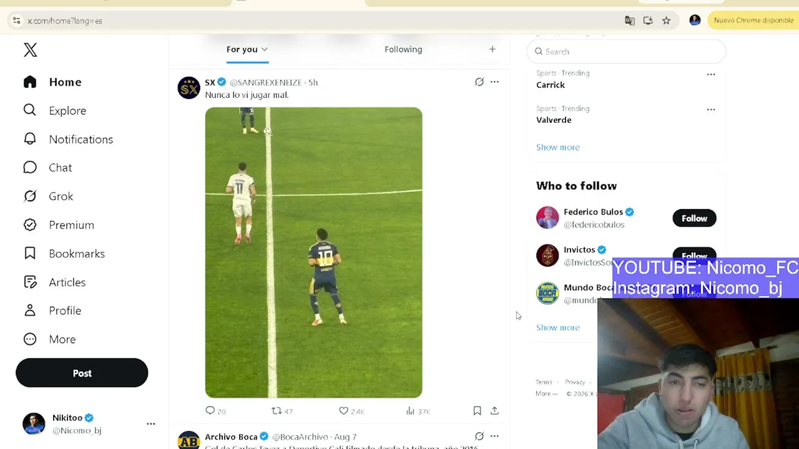Click the Search input field
799x449 pixels.
(626, 52)
